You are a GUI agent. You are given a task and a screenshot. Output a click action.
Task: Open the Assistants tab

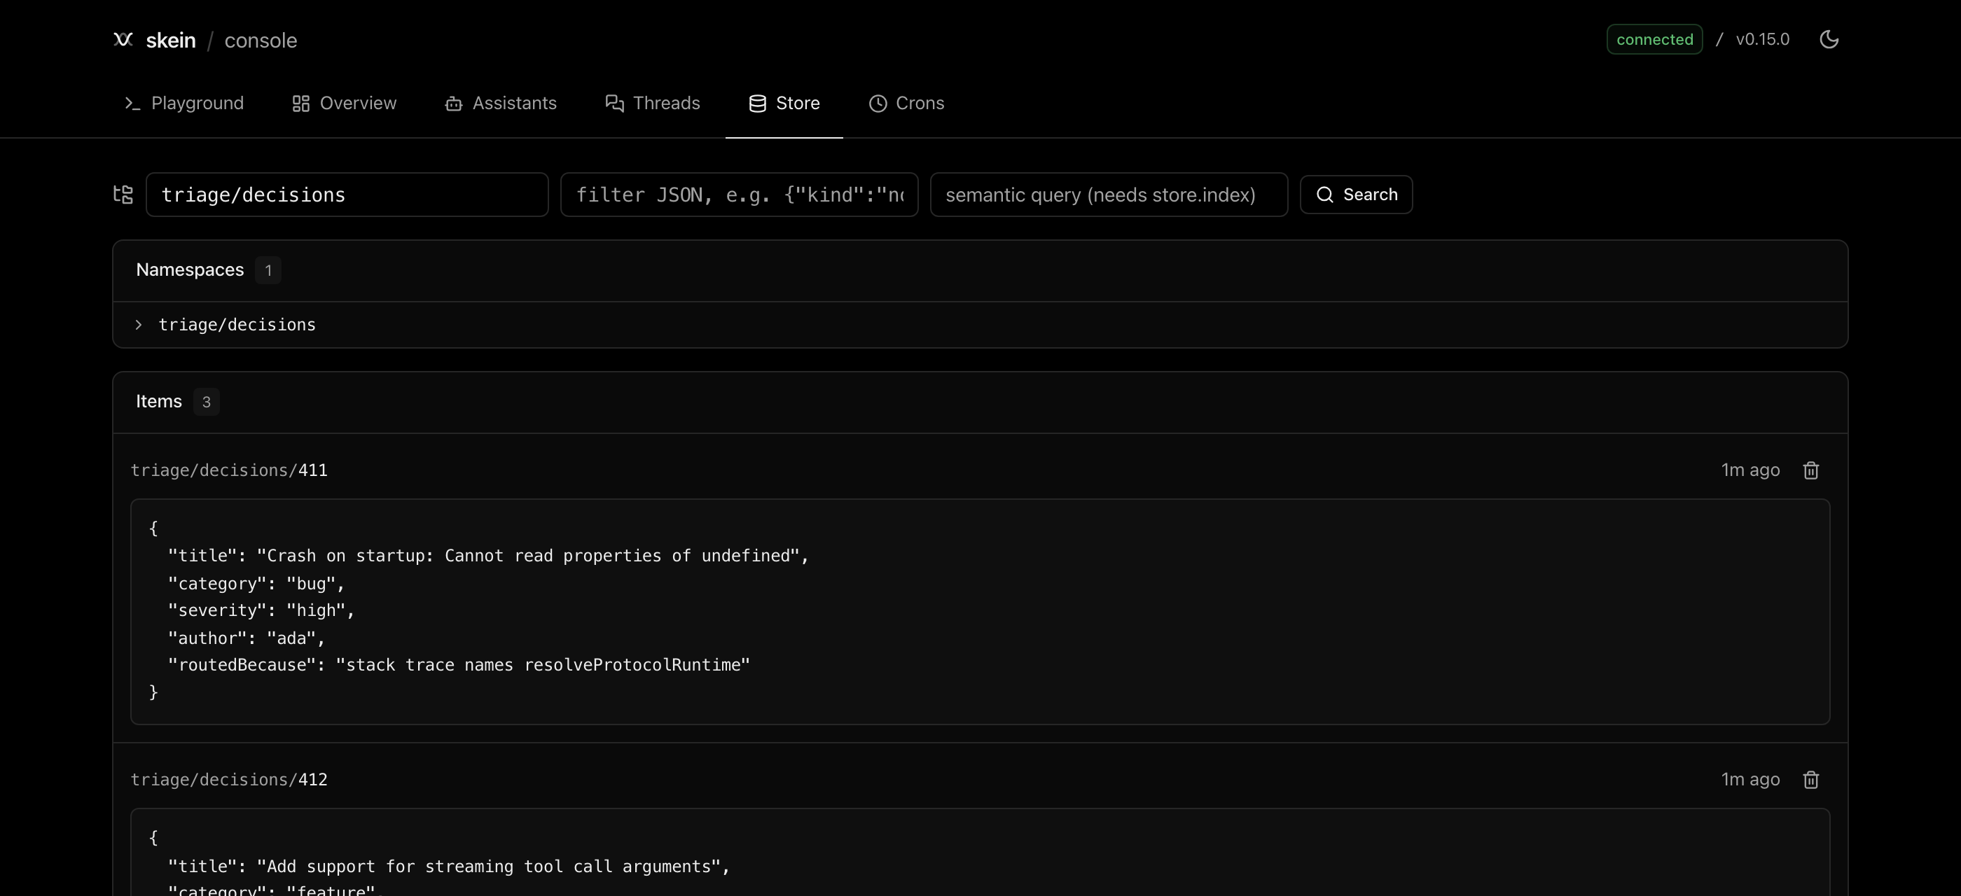click(x=501, y=104)
